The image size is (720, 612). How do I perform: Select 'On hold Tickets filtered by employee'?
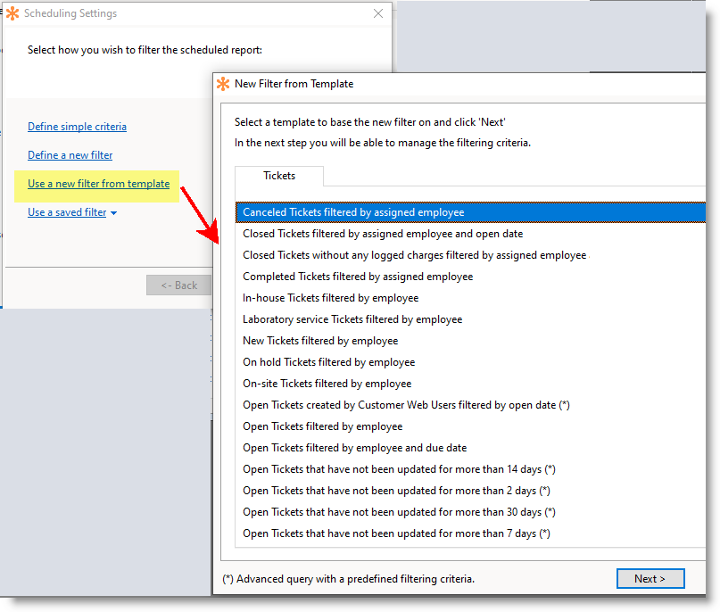click(328, 362)
